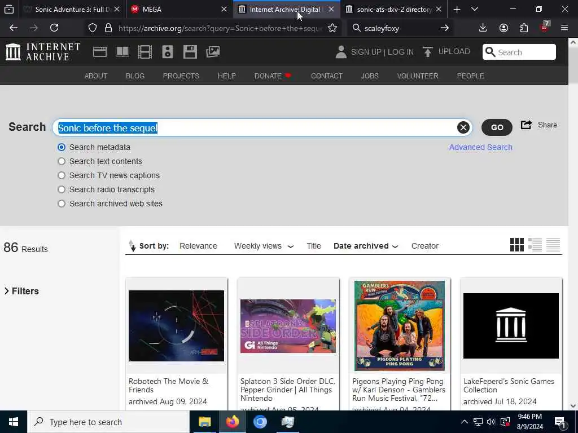
Task: Open Firefox account icon
Action: [x=503, y=28]
